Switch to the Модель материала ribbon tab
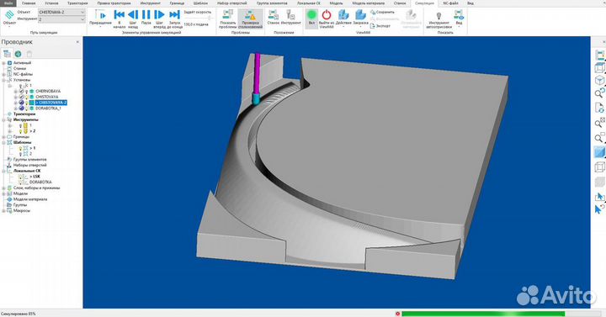 [x=369, y=3]
